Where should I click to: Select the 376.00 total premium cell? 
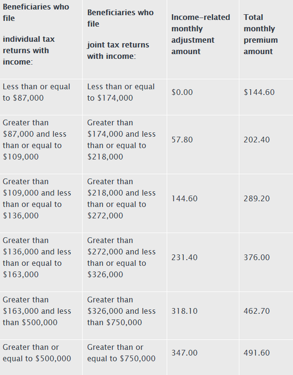point(256,257)
